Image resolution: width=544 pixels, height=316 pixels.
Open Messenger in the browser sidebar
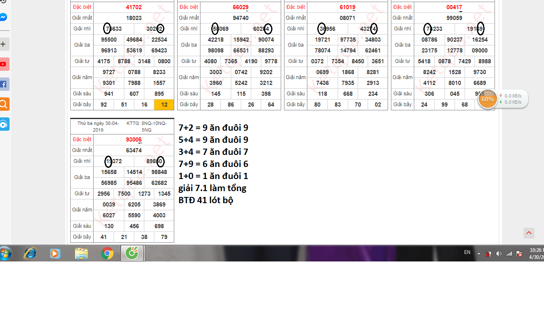pyautogui.click(x=3, y=17)
